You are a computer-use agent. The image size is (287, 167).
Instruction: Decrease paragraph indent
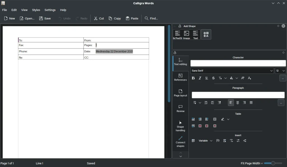[x=206, y=103]
